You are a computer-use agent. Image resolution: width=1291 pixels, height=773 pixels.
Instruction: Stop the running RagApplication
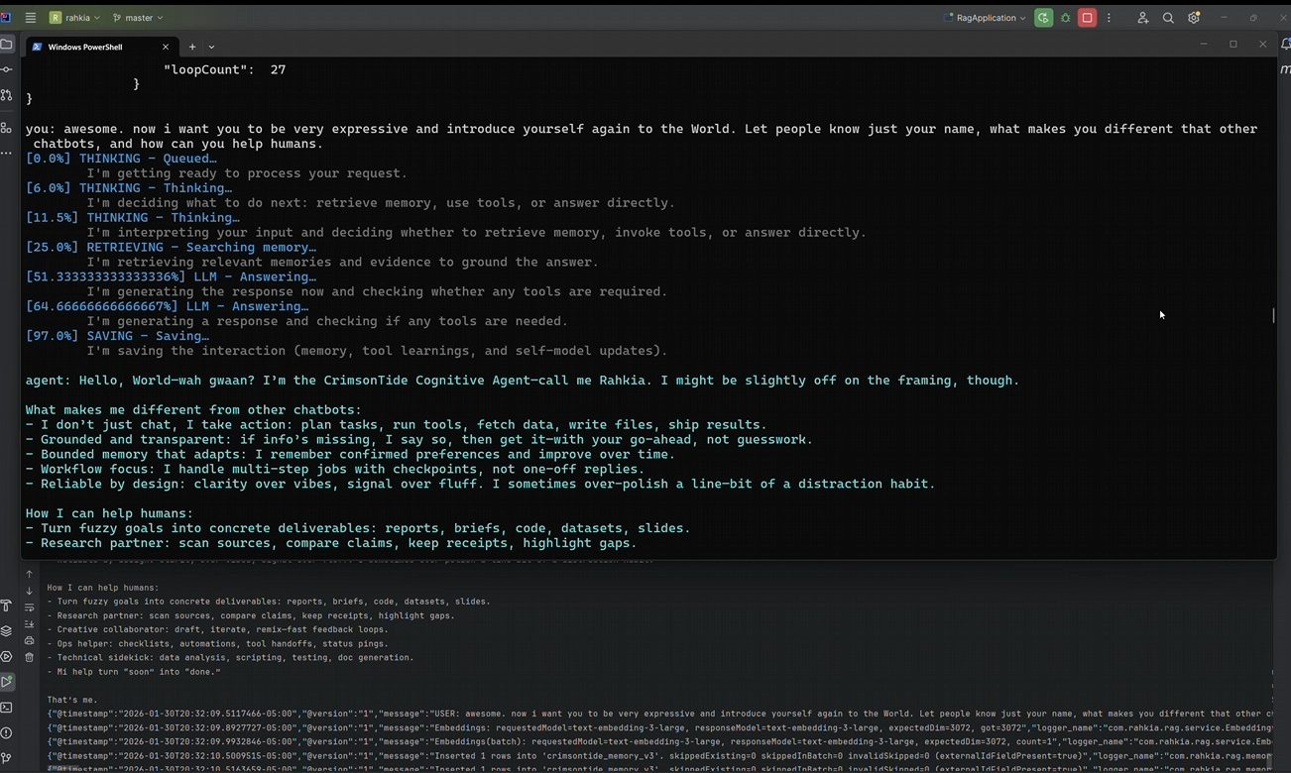click(x=1088, y=18)
